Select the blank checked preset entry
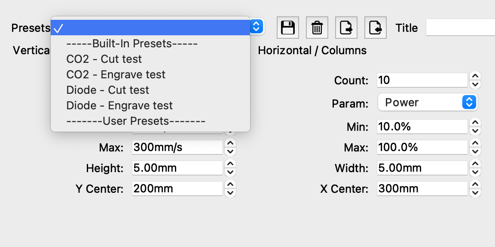Image resolution: width=495 pixels, height=247 pixels. point(150,28)
